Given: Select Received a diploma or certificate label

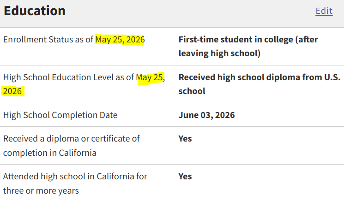Looking at the screenshot, I should 71,139.
